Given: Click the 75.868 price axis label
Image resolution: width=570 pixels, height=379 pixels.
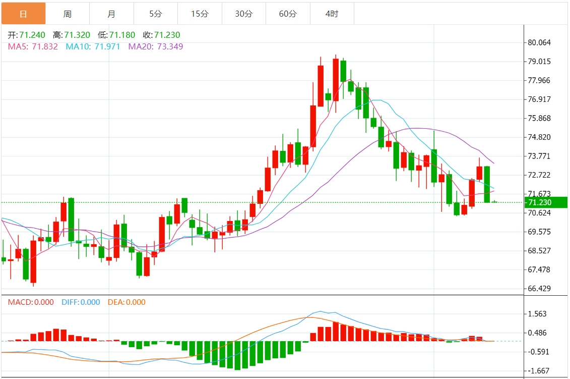Looking at the screenshot, I should [539, 118].
